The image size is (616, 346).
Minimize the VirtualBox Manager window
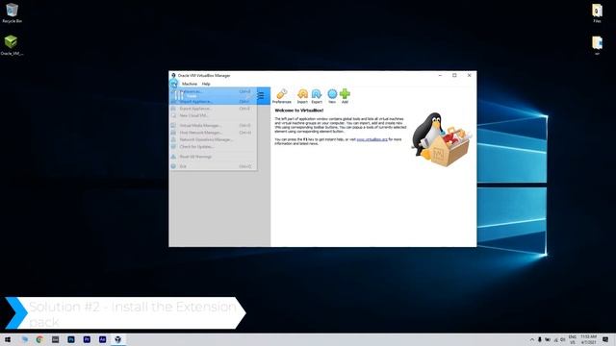440,75
